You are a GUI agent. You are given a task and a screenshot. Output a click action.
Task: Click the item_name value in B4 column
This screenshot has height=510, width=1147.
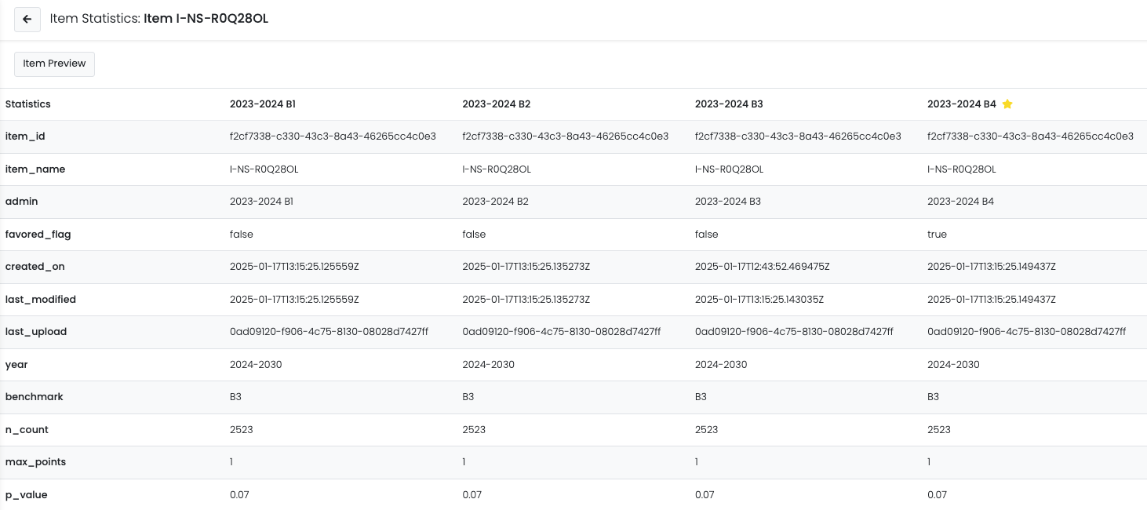[961, 169]
